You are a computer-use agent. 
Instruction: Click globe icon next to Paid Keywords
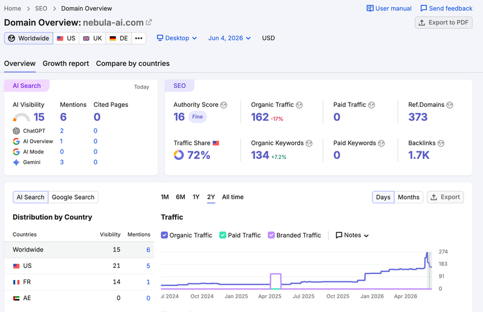click(382, 143)
